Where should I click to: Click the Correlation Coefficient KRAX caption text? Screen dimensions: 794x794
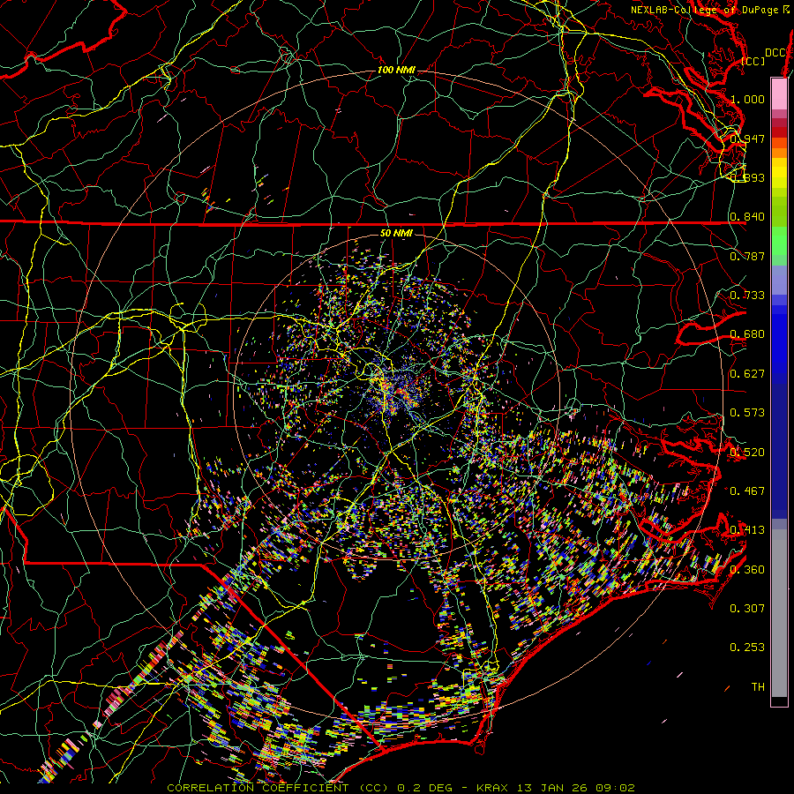401,788
